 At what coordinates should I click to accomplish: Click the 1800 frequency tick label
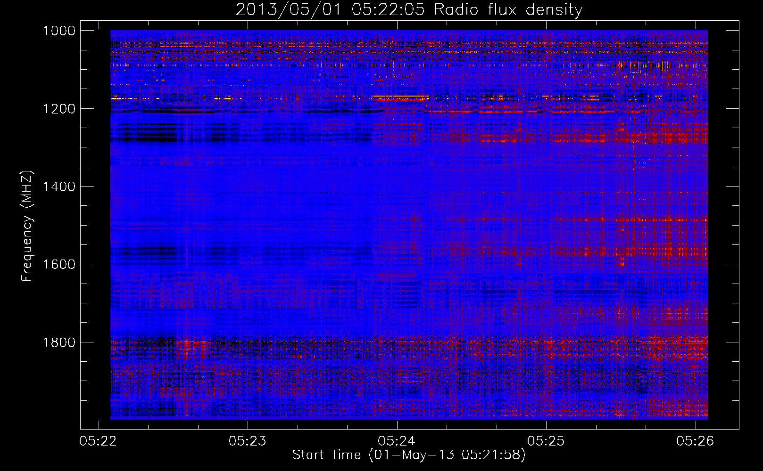[59, 342]
